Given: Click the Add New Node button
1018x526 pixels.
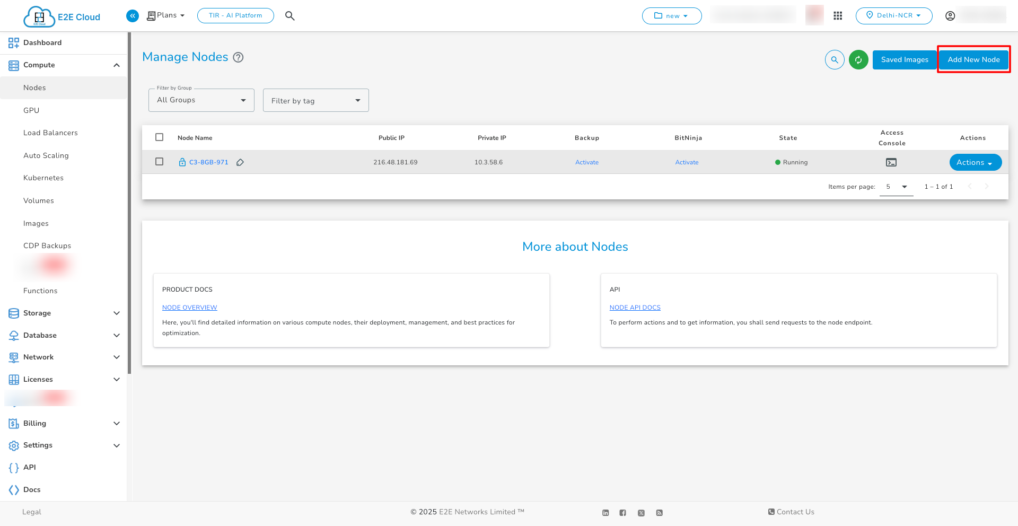Looking at the screenshot, I should pyautogui.click(x=973, y=59).
